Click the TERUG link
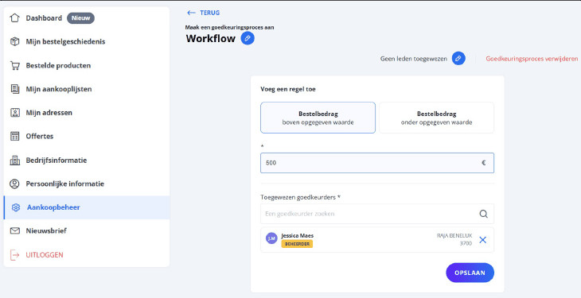 coord(210,13)
